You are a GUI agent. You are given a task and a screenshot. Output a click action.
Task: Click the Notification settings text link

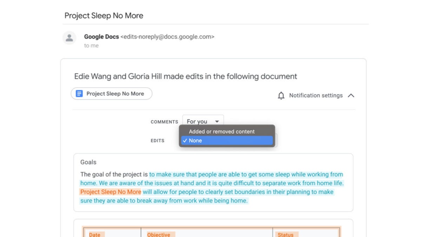315,95
